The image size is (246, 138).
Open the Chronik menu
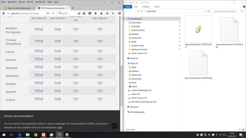pyautogui.click(x=30, y=2)
